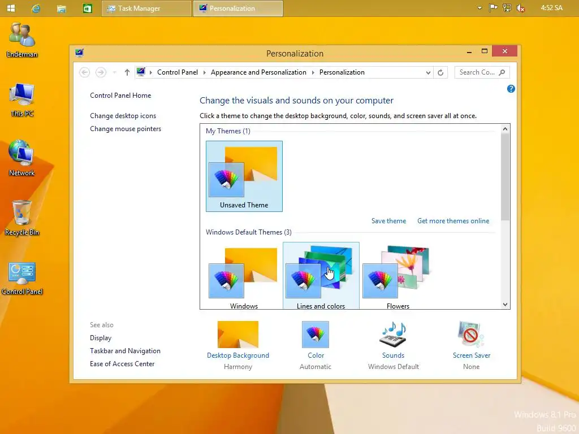This screenshot has width=579, height=434.
Task: Click the Screen Saver text link
Action: (472, 355)
